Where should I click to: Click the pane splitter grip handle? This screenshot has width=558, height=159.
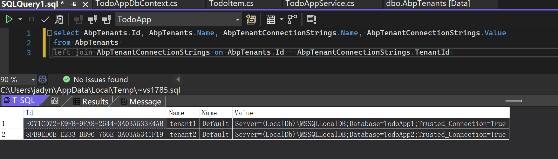514,101
